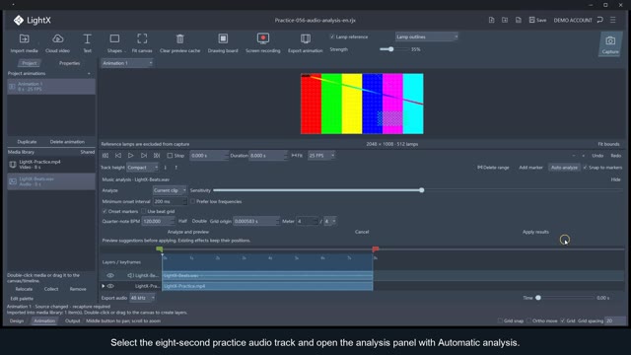Image resolution: width=631 pixels, height=355 pixels.
Task: Toggle Snap to markers
Action: pyautogui.click(x=585, y=168)
